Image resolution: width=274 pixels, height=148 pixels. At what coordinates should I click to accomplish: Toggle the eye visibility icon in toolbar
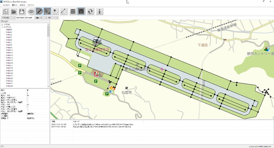point(31,12)
